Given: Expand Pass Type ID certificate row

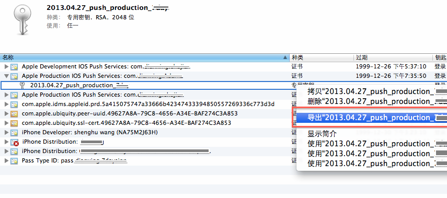Looking at the screenshot, I should 7,161.
